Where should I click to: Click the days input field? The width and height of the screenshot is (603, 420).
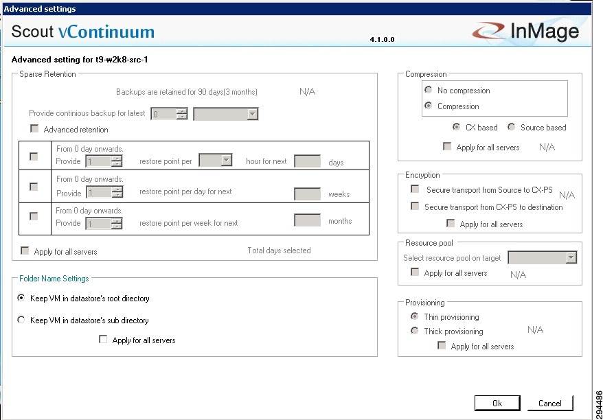307,161
